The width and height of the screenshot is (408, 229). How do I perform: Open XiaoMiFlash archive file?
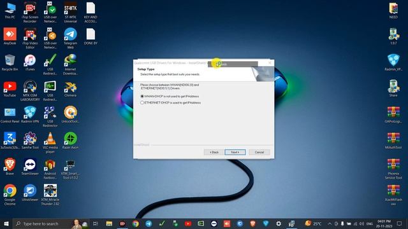pyautogui.click(x=393, y=195)
